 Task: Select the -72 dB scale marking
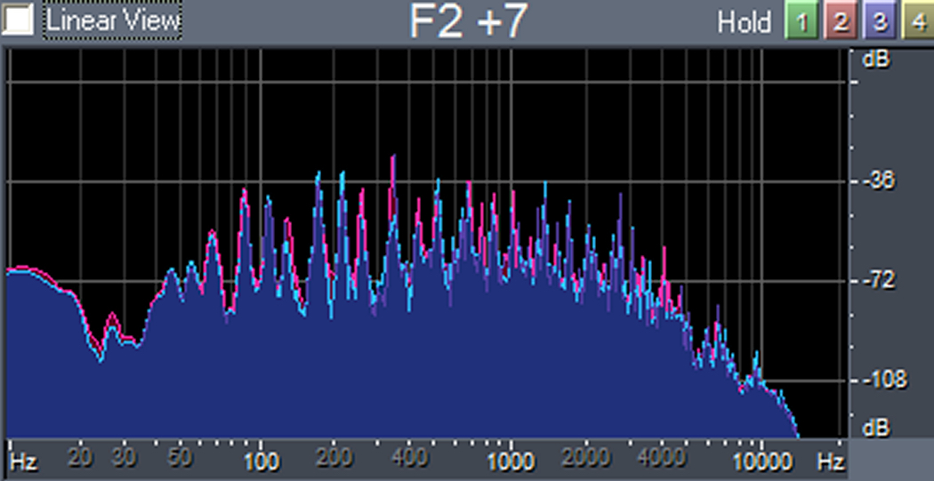click(879, 280)
